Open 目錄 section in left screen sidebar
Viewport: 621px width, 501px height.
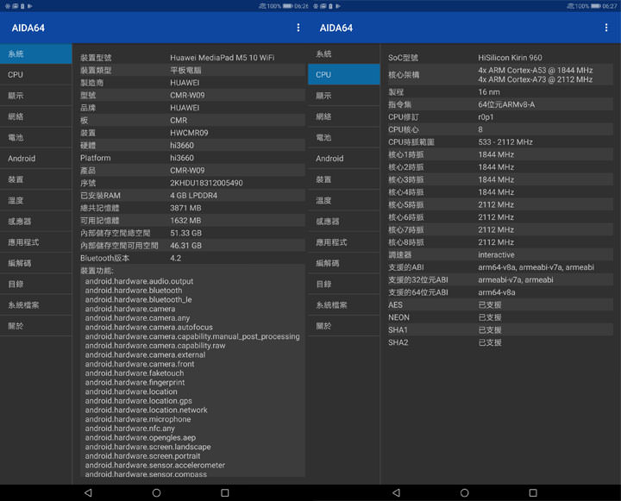pos(36,284)
